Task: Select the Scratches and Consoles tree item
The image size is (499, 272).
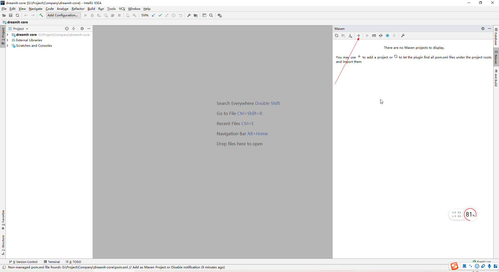Action: (34, 45)
